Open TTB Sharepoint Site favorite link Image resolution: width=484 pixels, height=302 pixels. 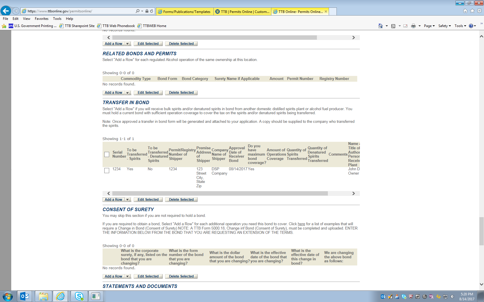click(x=77, y=26)
